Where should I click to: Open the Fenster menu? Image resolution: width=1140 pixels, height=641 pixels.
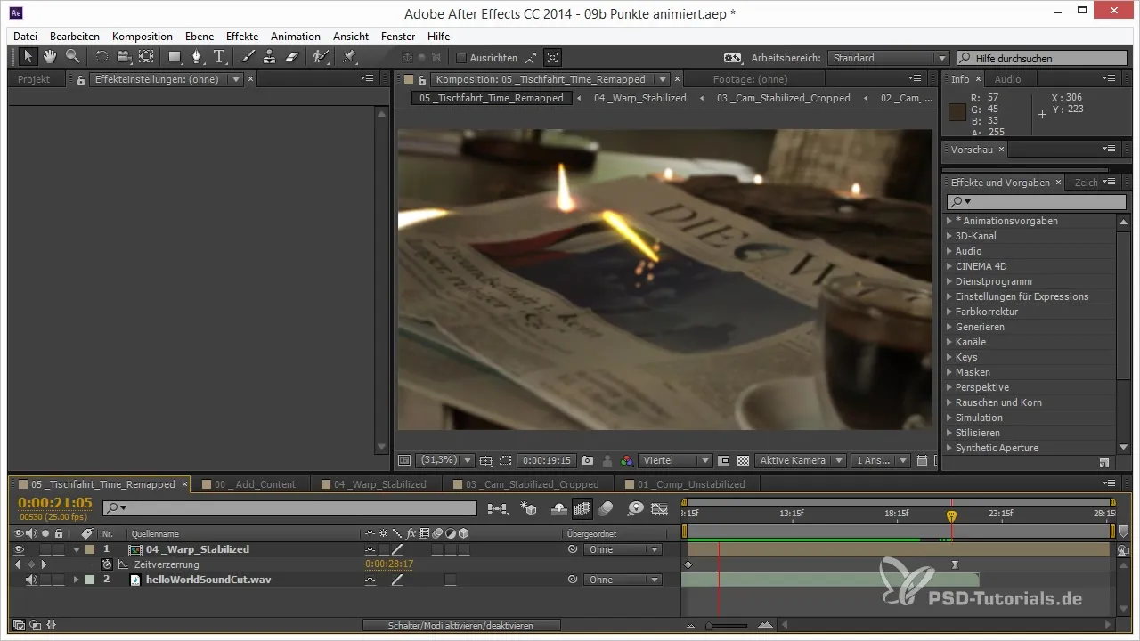[x=398, y=37]
